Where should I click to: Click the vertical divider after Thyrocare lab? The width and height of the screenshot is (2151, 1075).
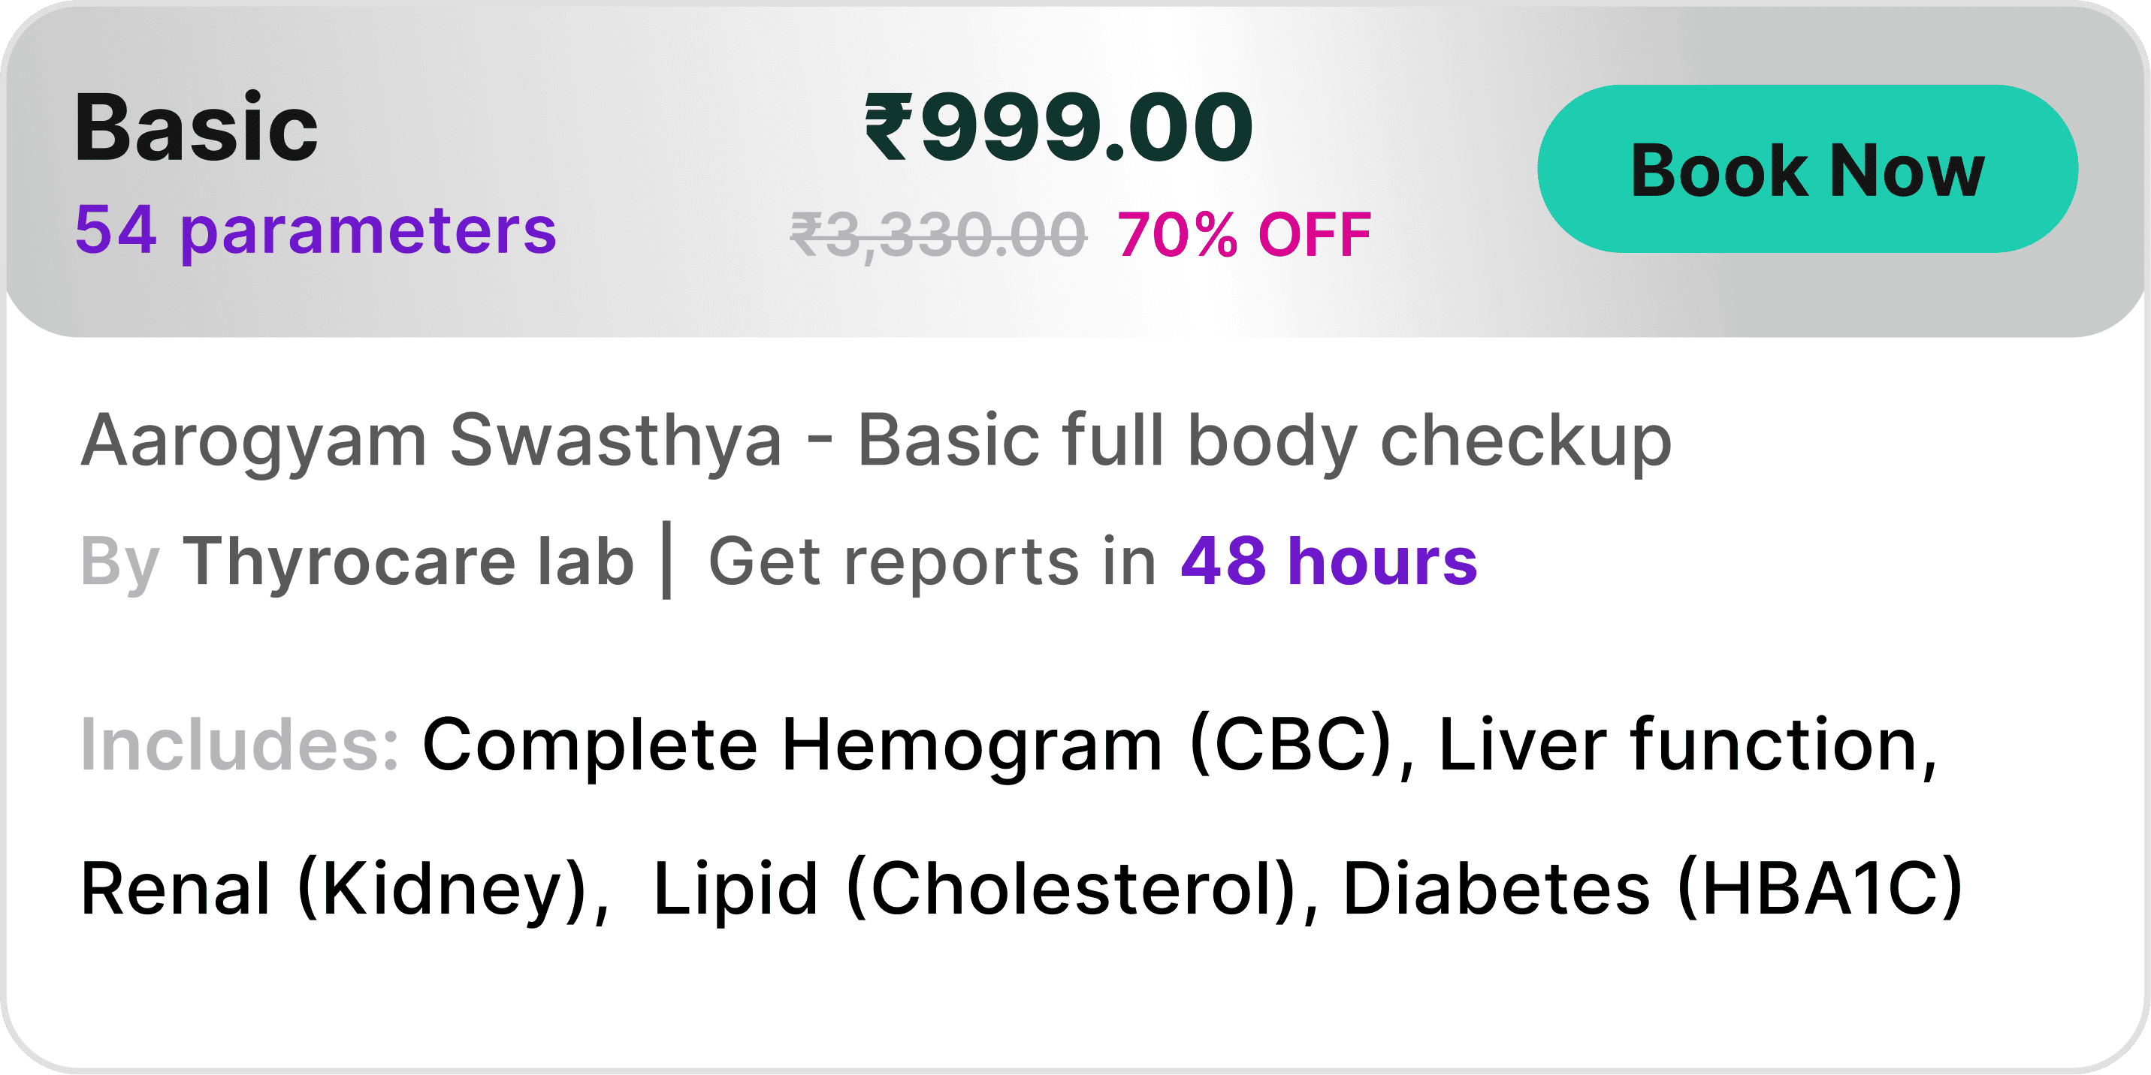666,560
